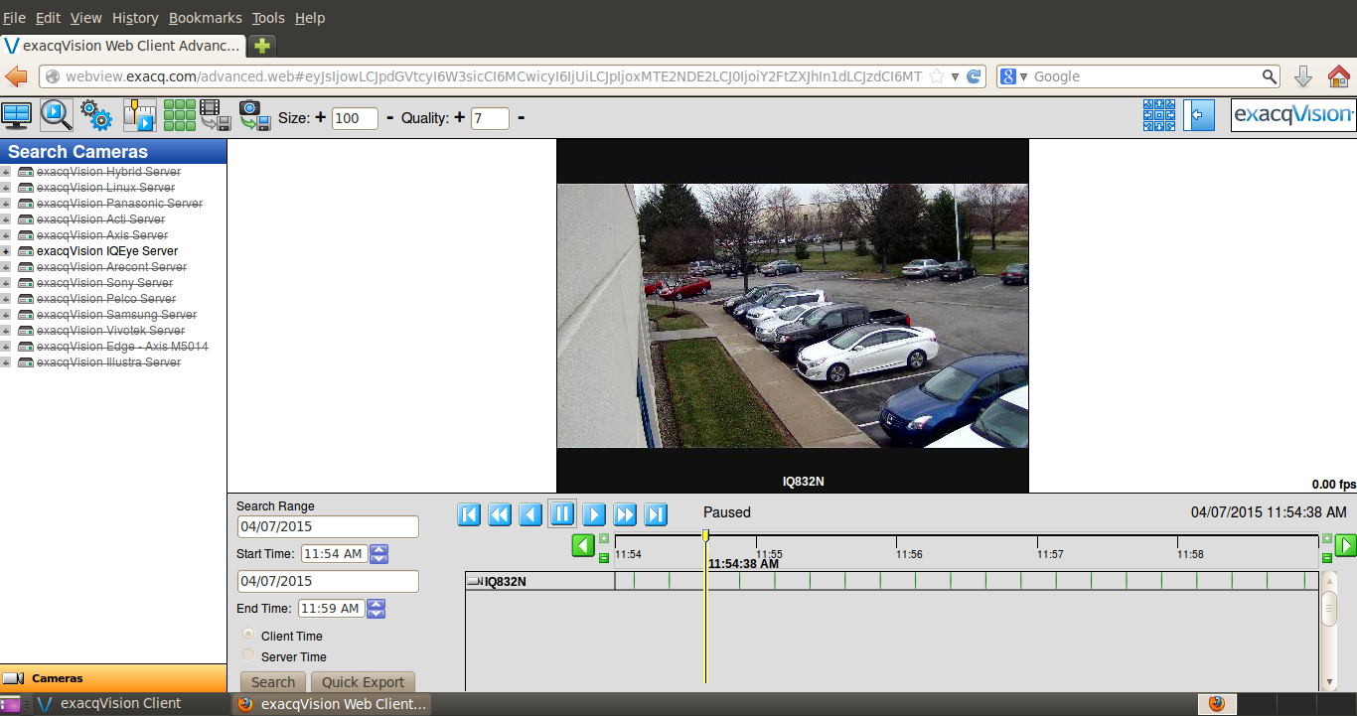Step the Start Time spinner
1357x716 pixels.
[x=378, y=554]
